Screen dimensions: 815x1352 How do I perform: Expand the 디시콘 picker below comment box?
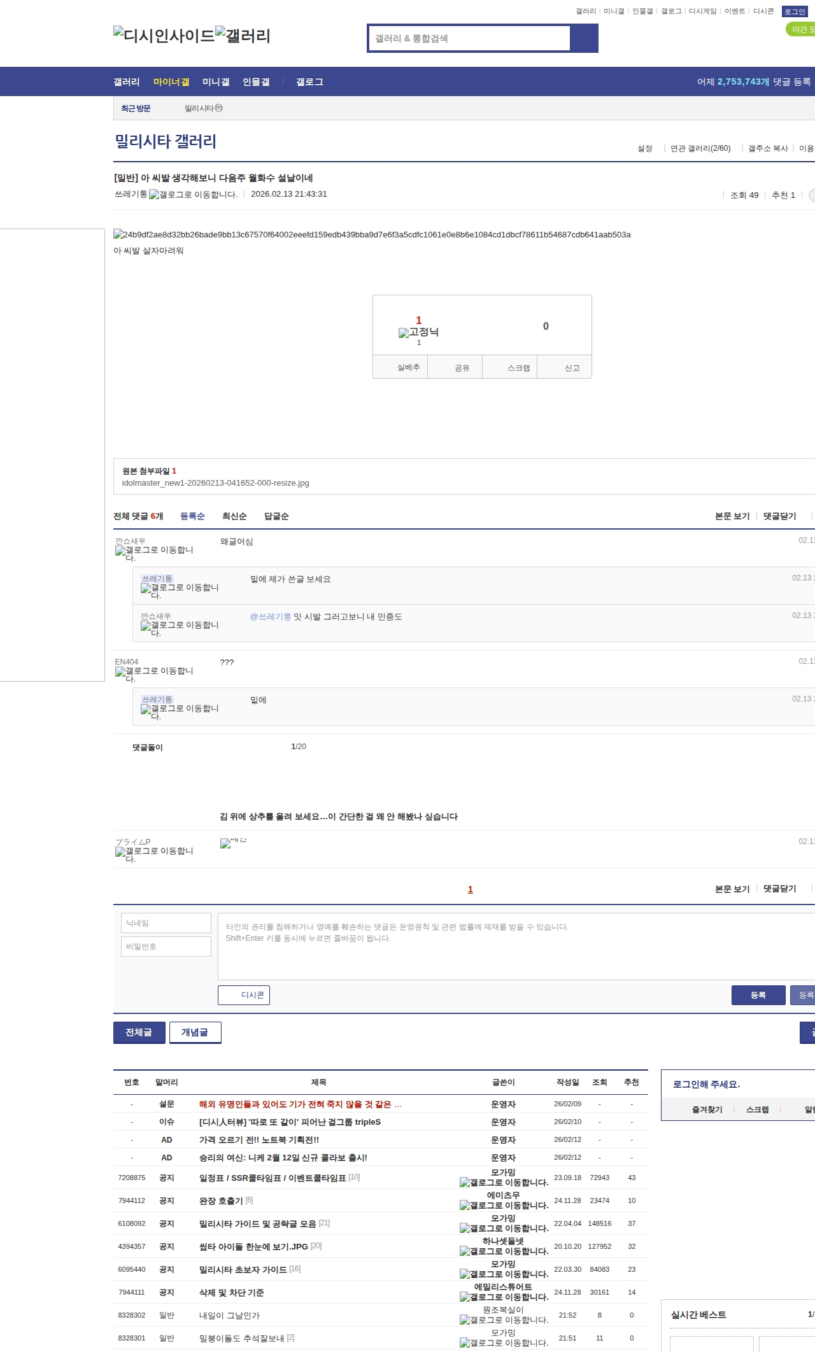click(x=244, y=995)
